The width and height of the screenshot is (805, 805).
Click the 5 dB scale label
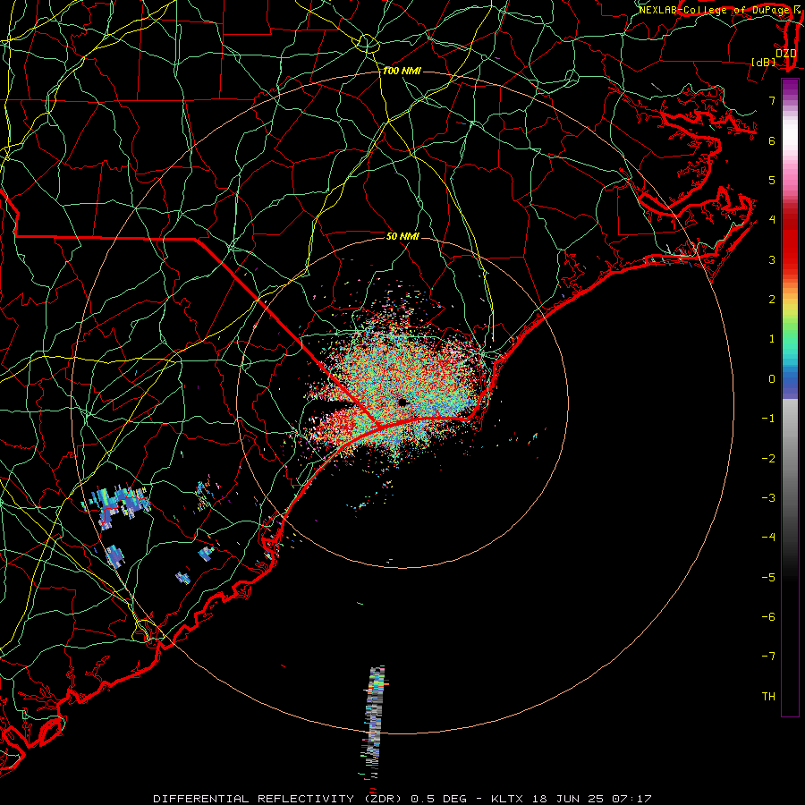[x=772, y=180]
